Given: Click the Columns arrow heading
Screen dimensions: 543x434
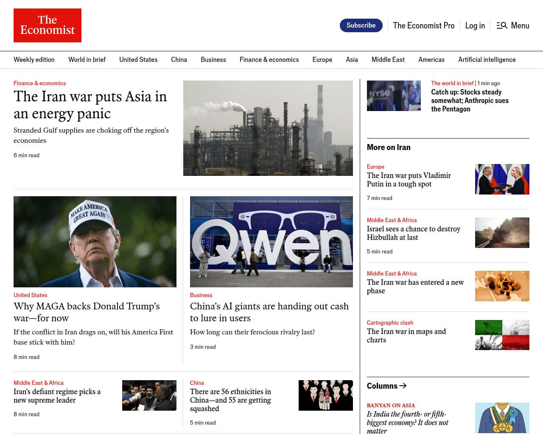Looking at the screenshot, I should 386,386.
